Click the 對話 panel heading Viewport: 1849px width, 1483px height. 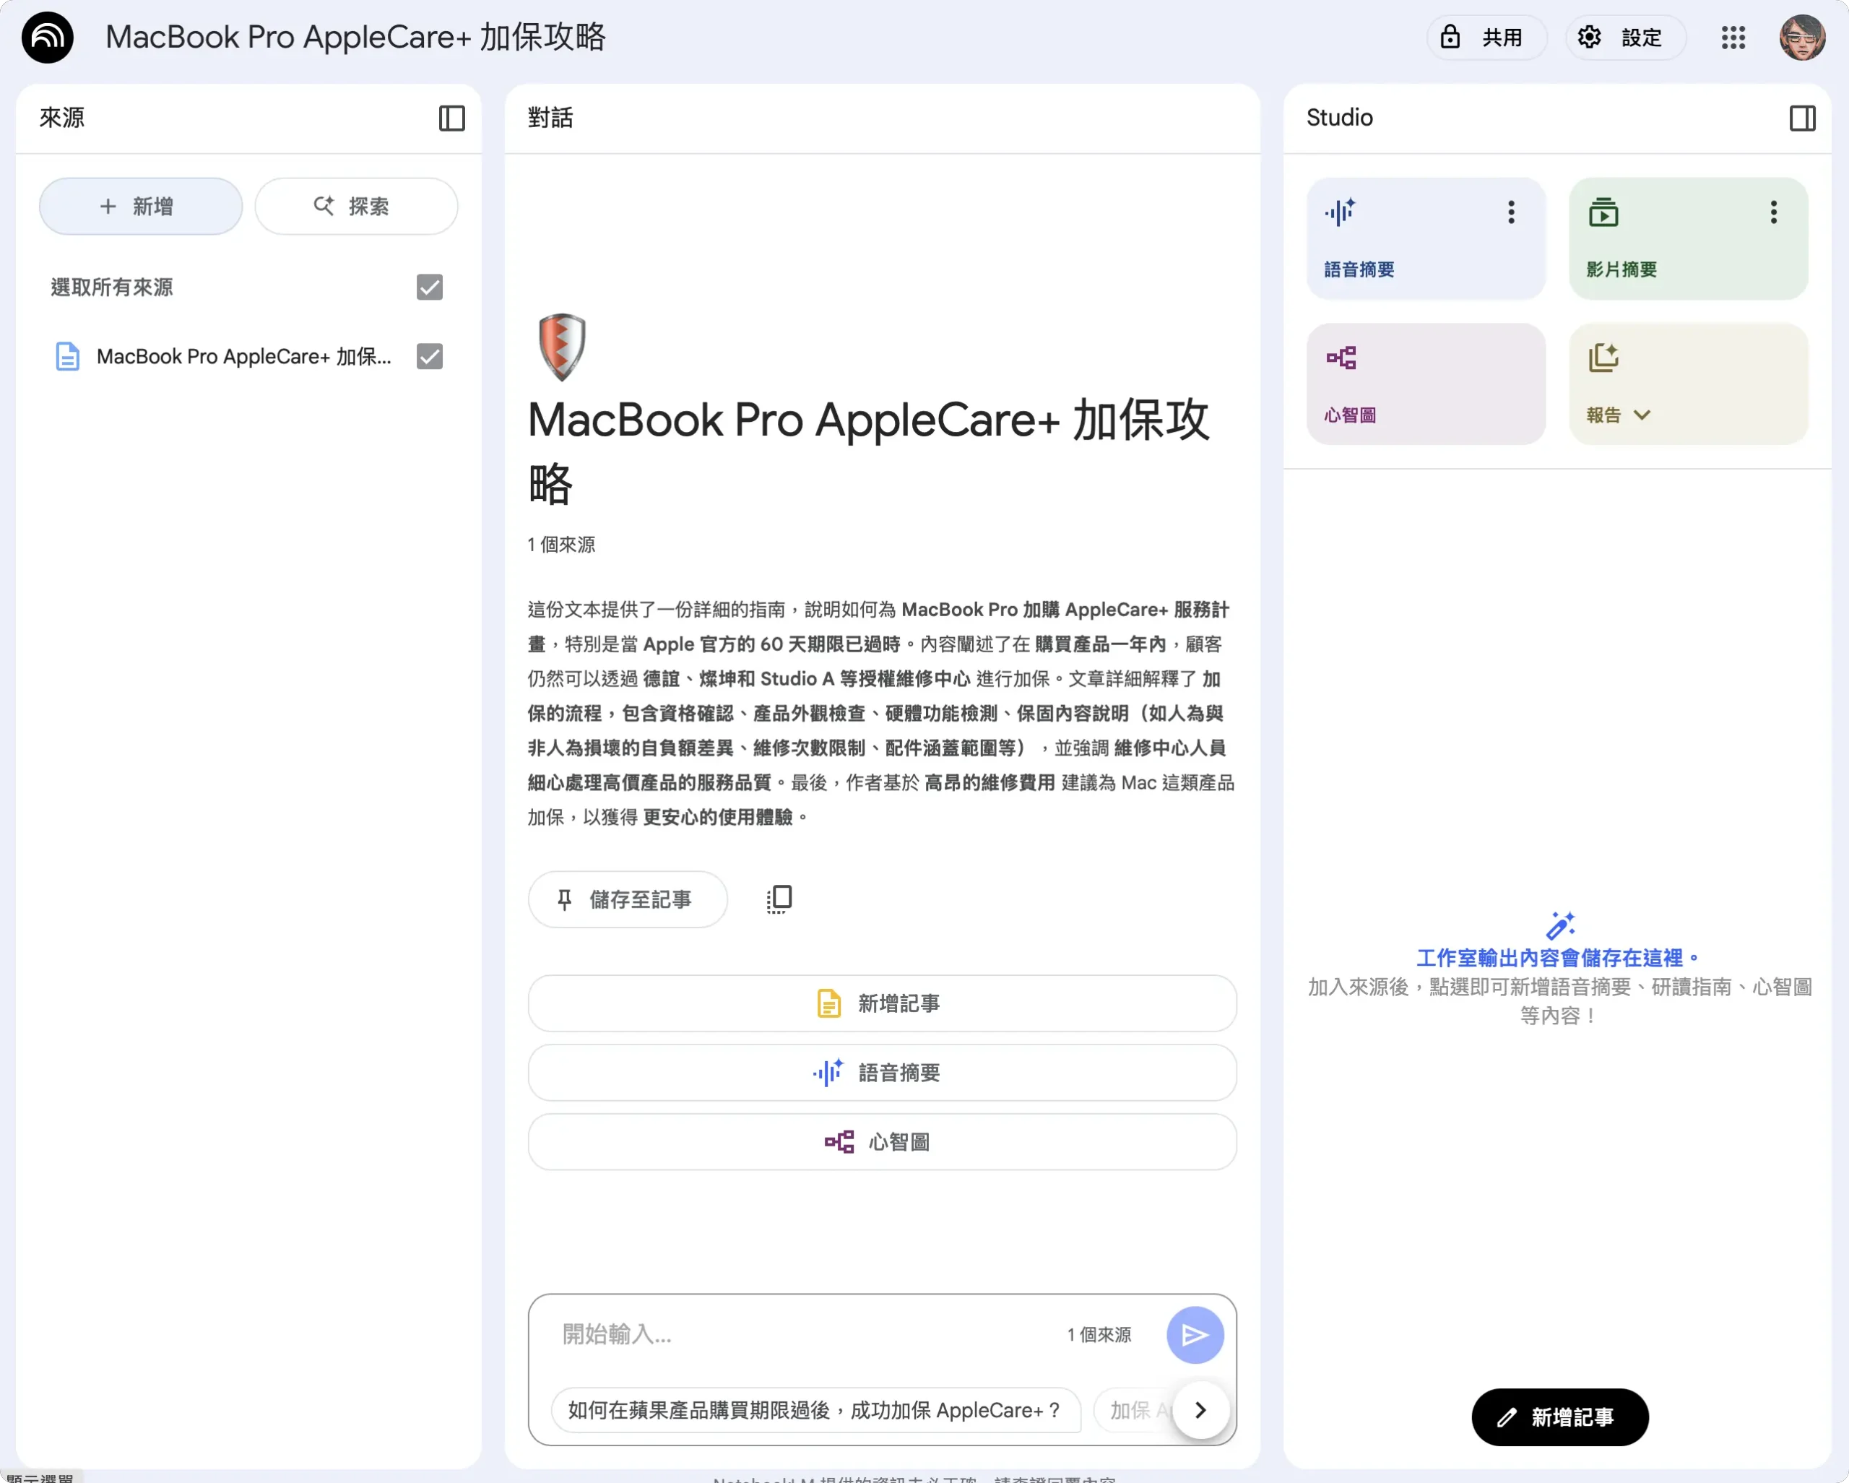[550, 118]
